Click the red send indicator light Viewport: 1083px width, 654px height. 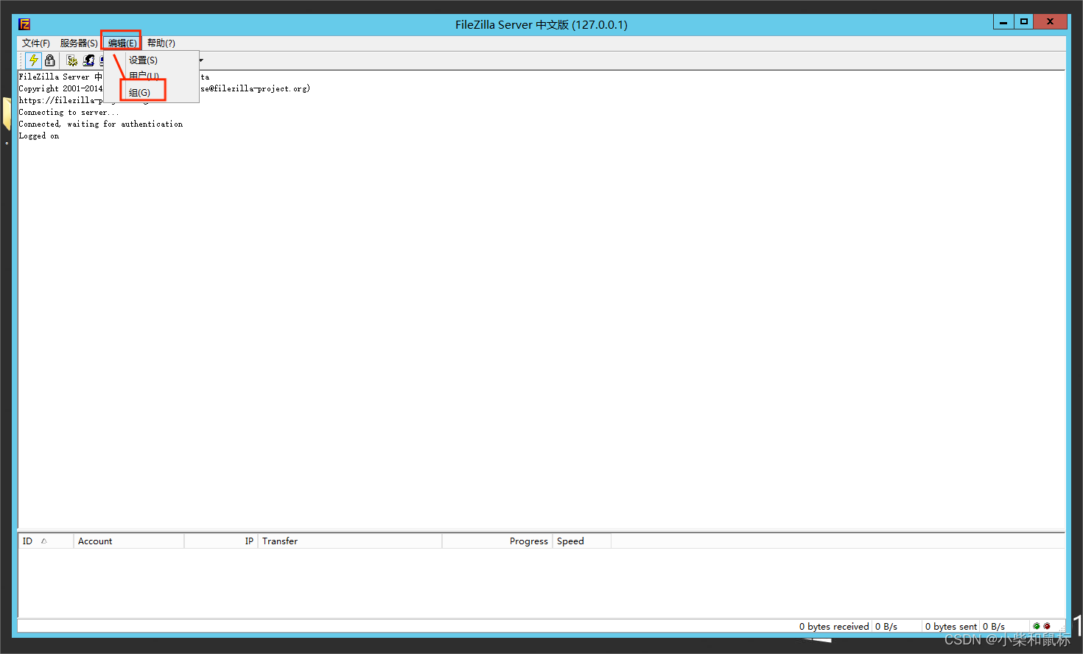1047,626
